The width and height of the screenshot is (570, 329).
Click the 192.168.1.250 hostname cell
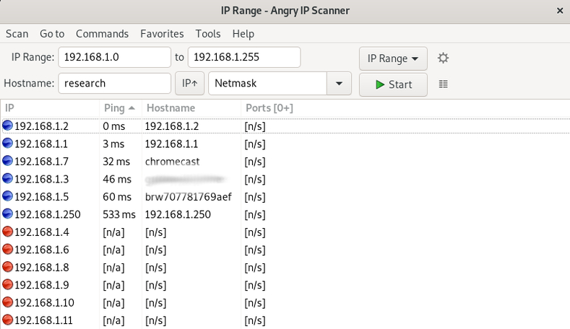(178, 214)
